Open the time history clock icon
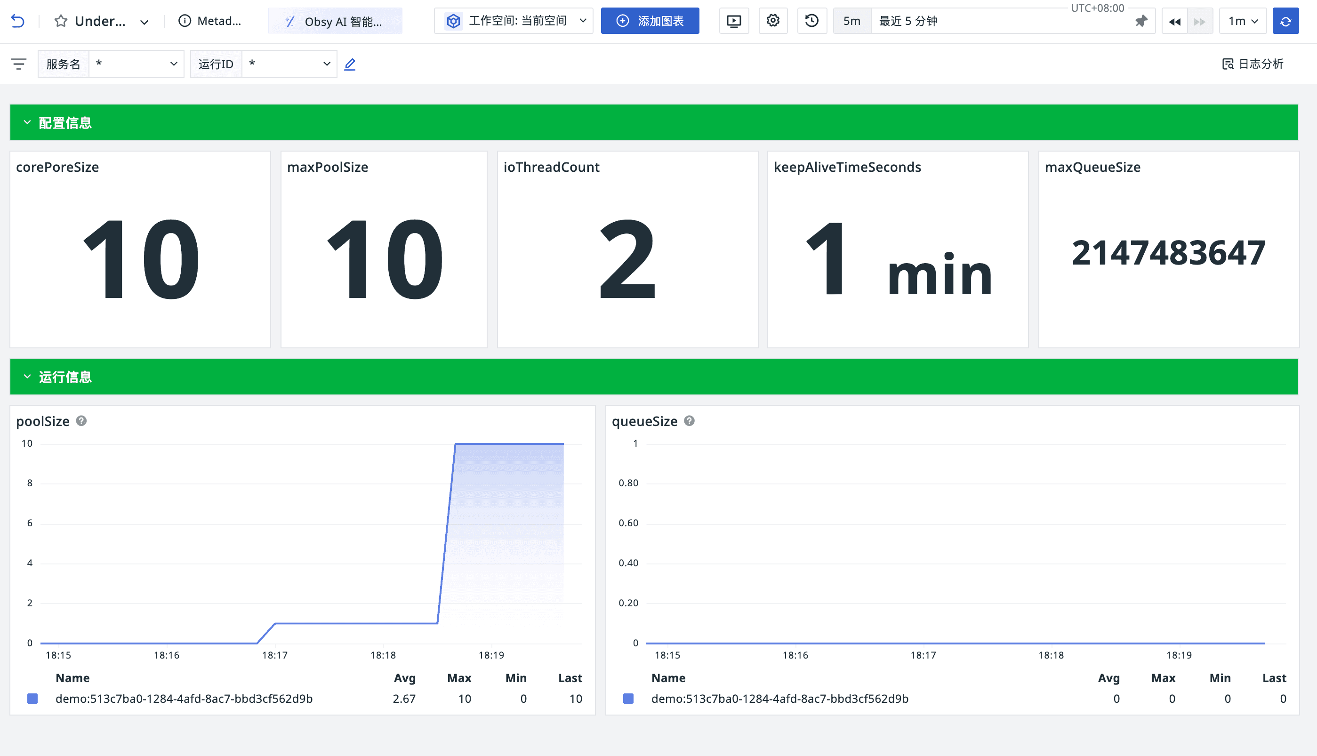This screenshot has height=756, width=1317. [x=812, y=21]
